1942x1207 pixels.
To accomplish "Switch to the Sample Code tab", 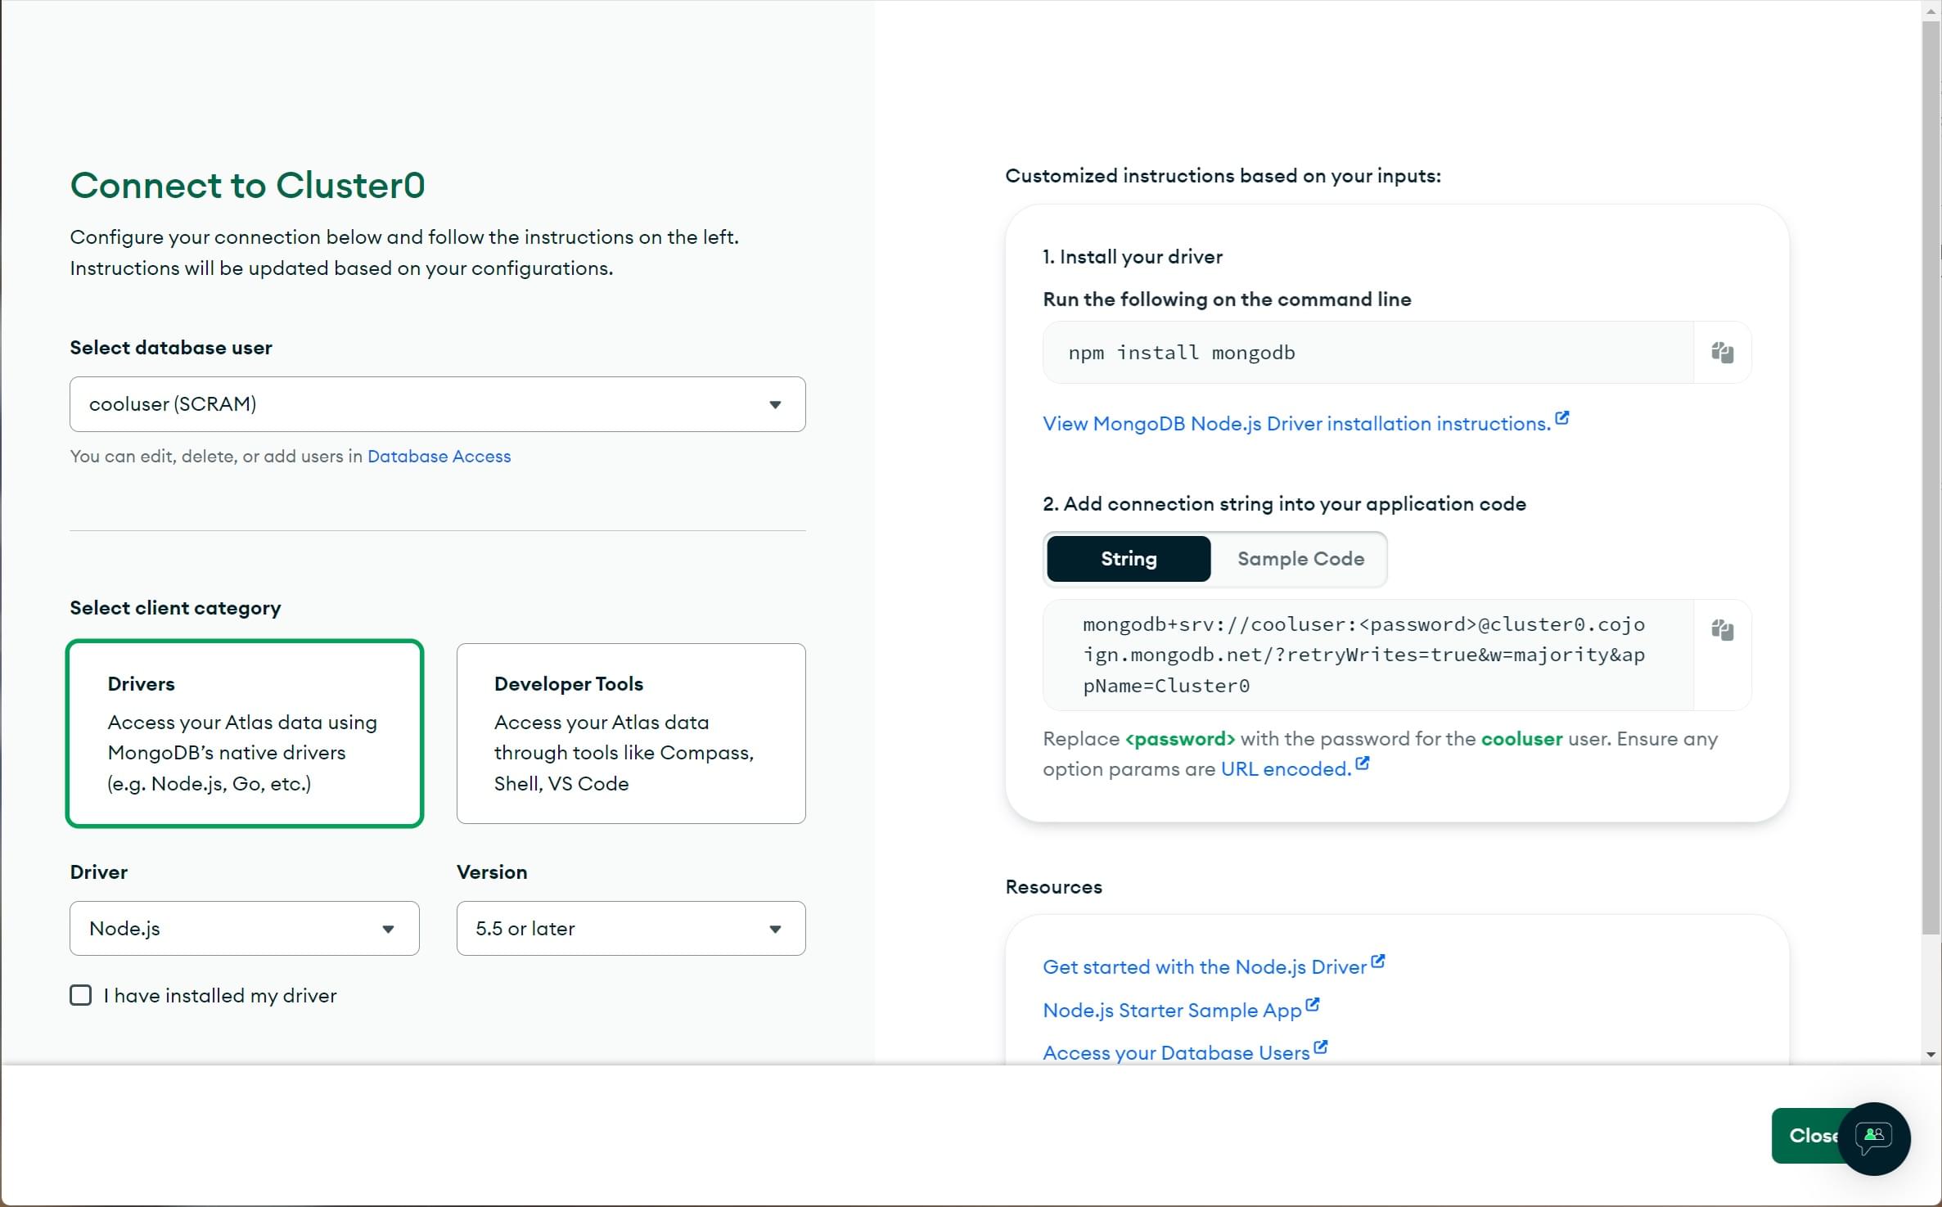I will point(1300,557).
